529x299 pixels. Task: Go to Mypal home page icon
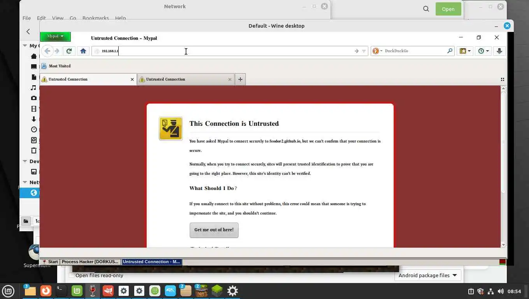[83, 51]
